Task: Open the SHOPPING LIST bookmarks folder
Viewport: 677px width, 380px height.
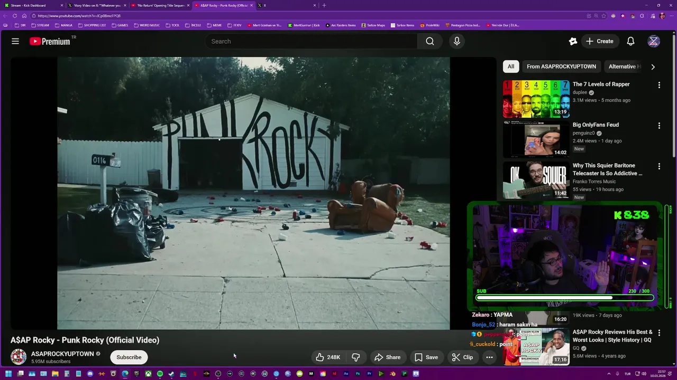Action: (x=92, y=25)
